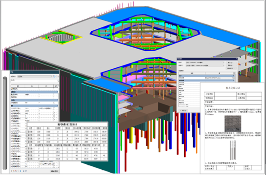Click the button at properties panel bottom-right
The height and width of the screenshot is (175, 266).
click(54, 171)
